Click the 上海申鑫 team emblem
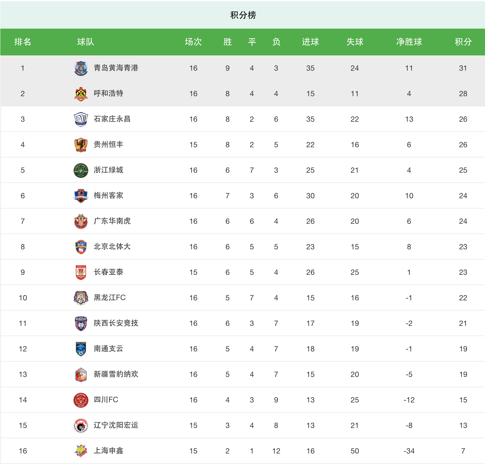 [x=81, y=451]
